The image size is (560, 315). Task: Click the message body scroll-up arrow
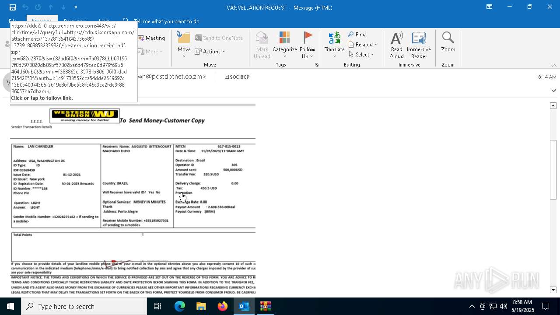click(x=553, y=105)
